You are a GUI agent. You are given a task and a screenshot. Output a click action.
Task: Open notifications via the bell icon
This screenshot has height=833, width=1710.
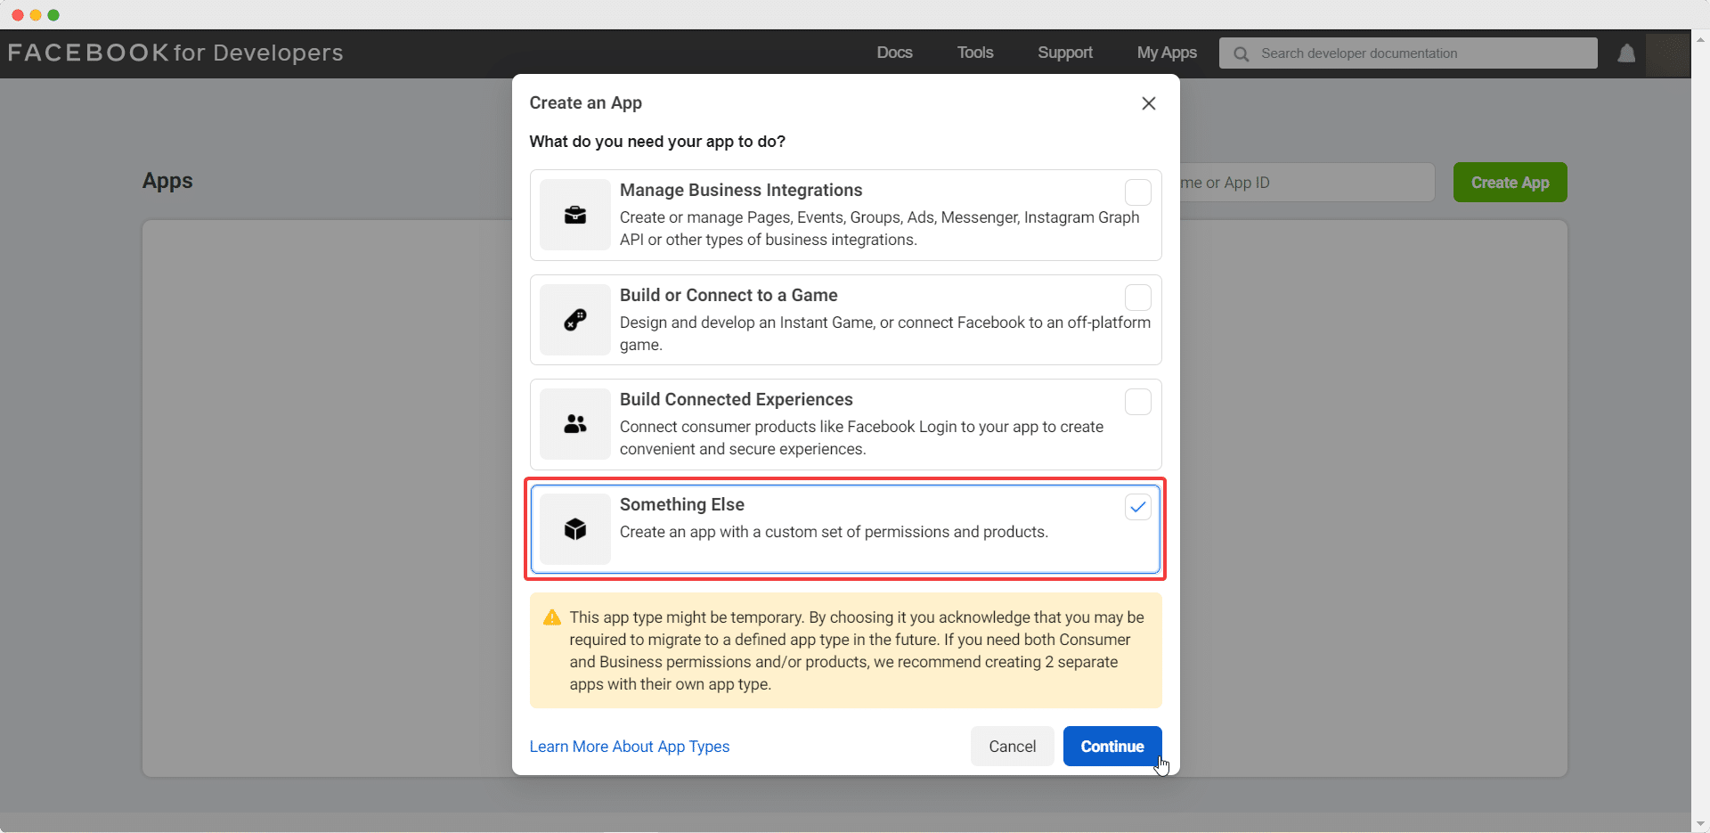pyautogui.click(x=1626, y=53)
